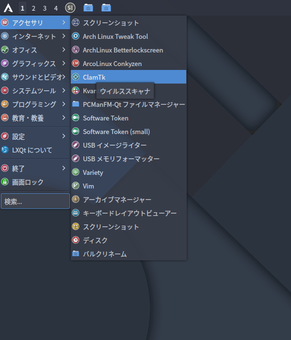
Task: Switch to workspace 4
Action: click(x=56, y=8)
